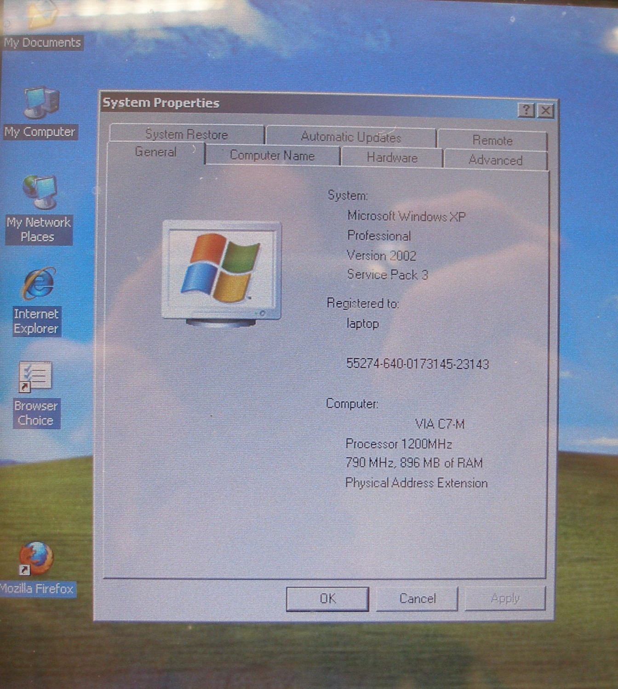Click the 'Microsoft Windows XP' text
The width and height of the screenshot is (618, 689).
[406, 216]
